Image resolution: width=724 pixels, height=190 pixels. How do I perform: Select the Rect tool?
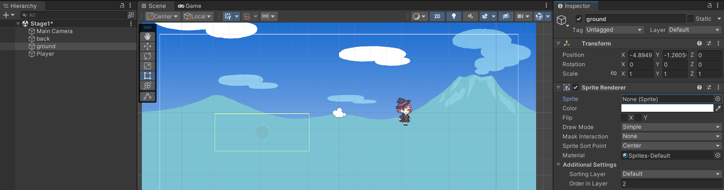[148, 76]
